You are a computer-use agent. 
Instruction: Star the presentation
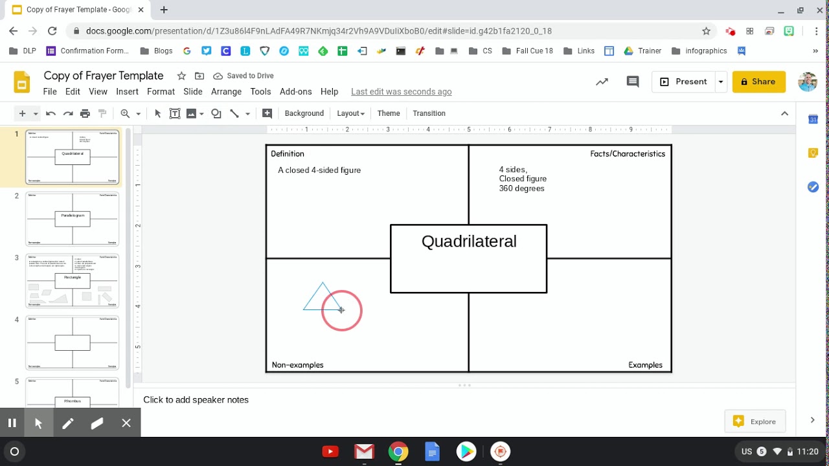[181, 76]
